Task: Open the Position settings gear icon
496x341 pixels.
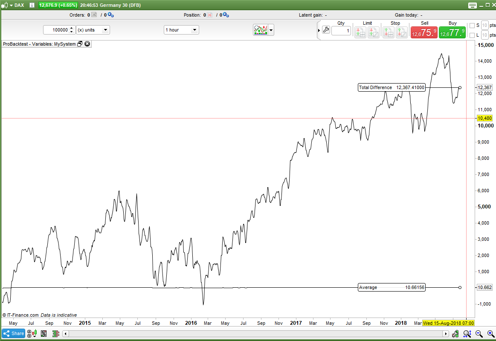Action: pos(225,15)
